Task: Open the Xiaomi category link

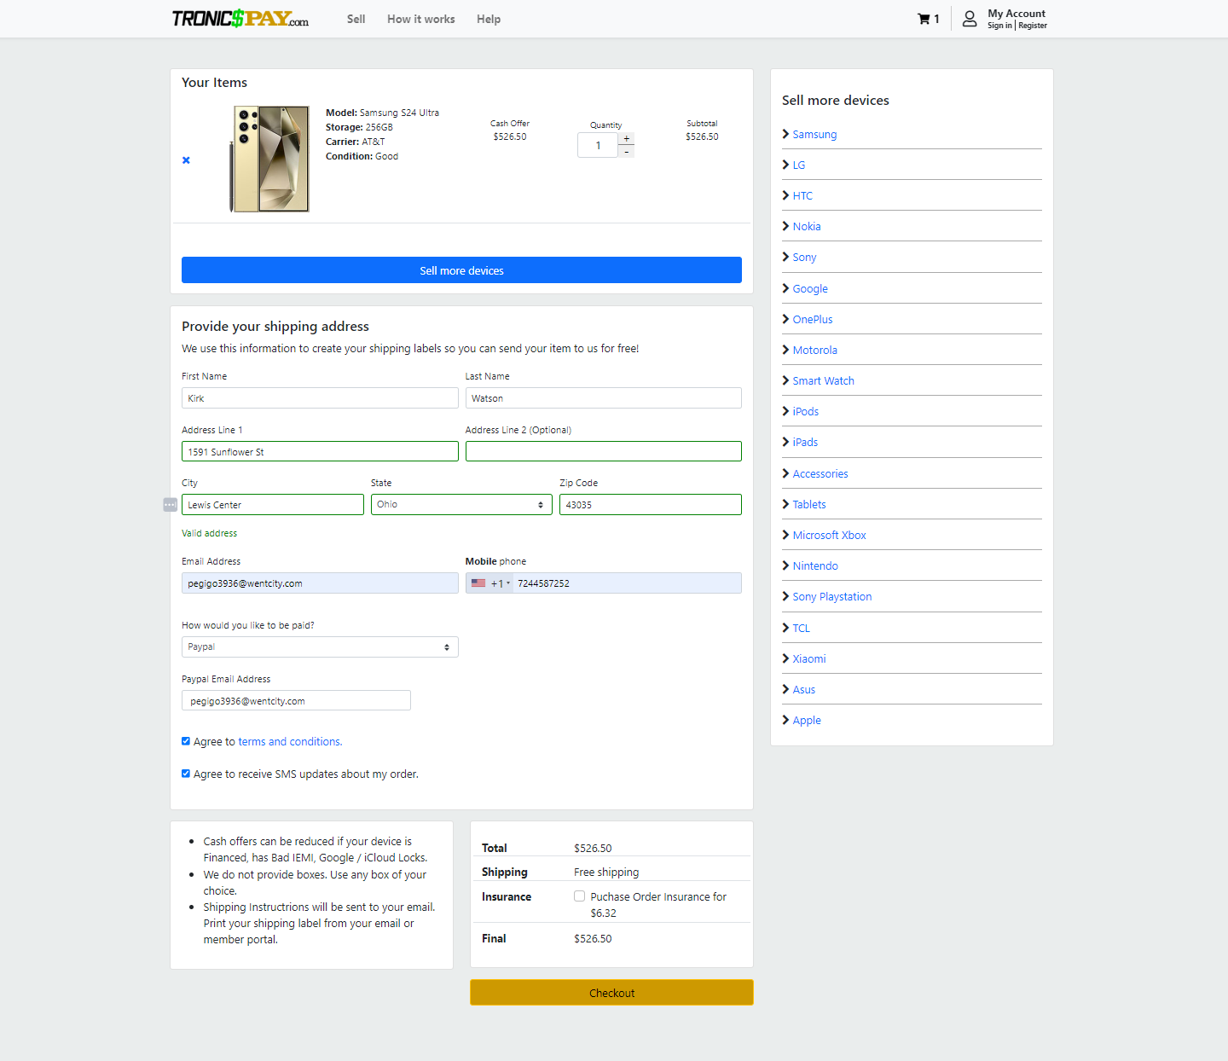Action: [809, 659]
